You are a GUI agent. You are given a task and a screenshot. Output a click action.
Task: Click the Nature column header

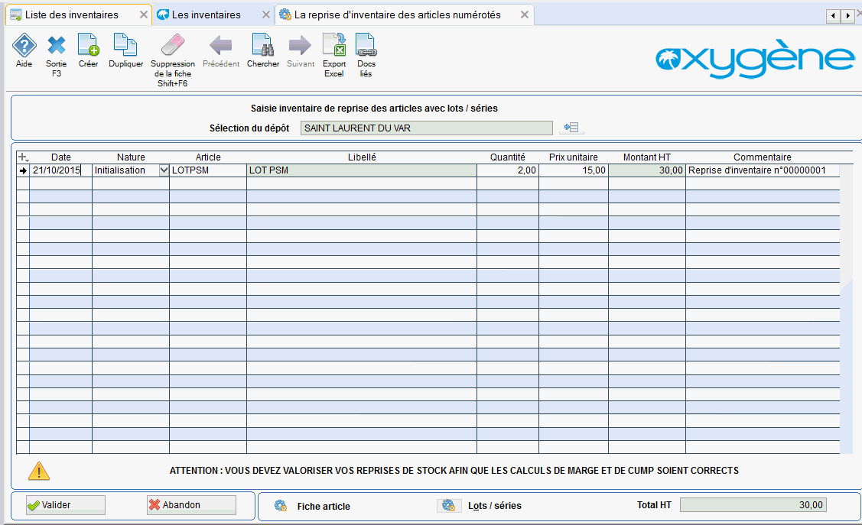pos(131,157)
